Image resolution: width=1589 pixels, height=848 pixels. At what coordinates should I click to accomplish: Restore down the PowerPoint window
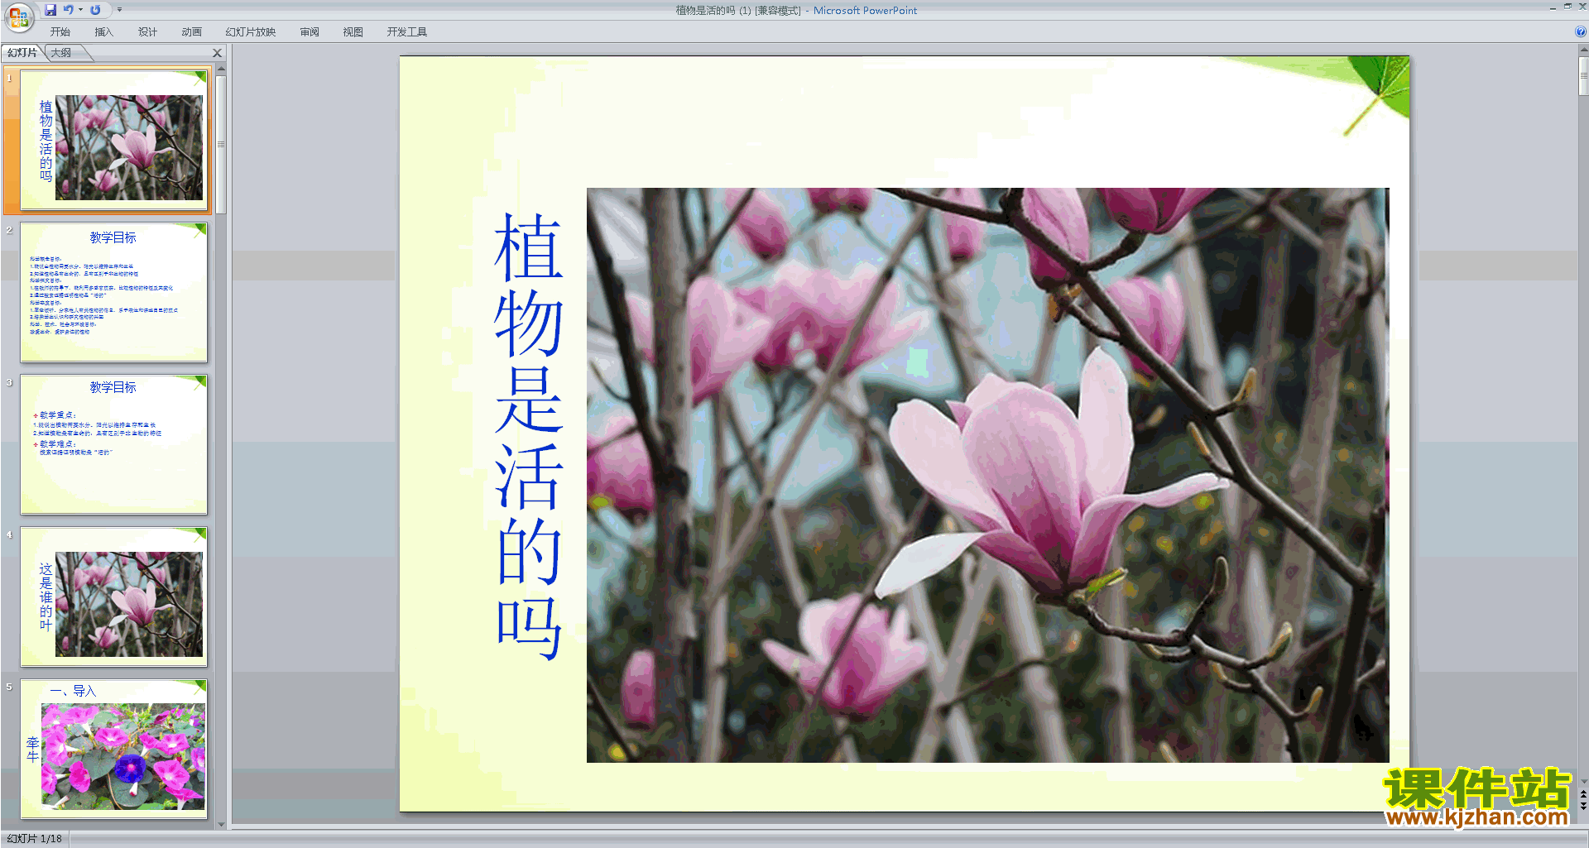1567,7
